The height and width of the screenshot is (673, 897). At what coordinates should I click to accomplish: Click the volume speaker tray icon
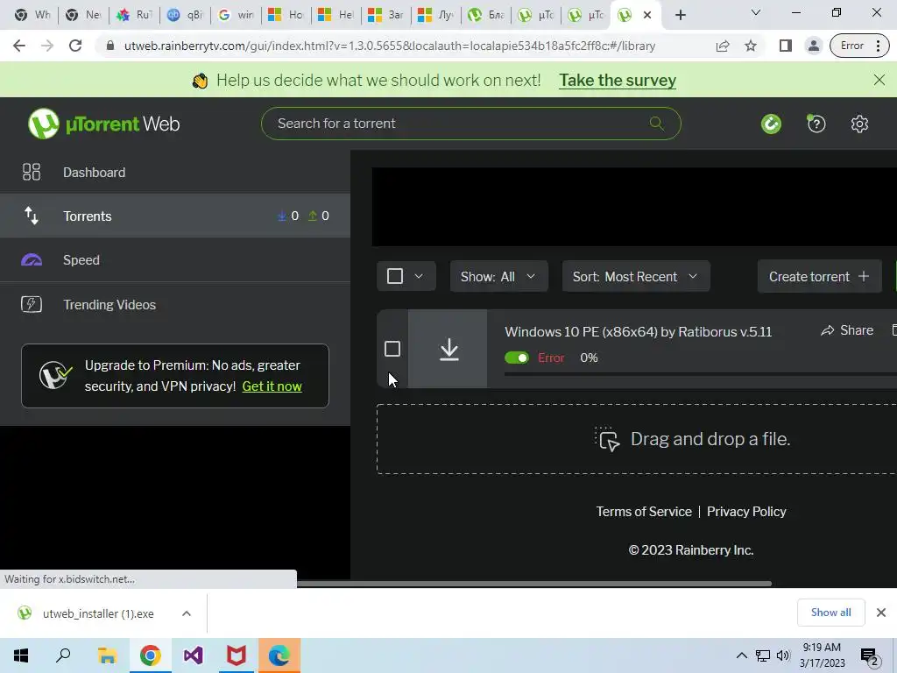783,655
